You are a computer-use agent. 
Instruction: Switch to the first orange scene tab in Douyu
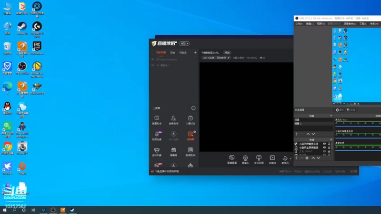pos(161,53)
